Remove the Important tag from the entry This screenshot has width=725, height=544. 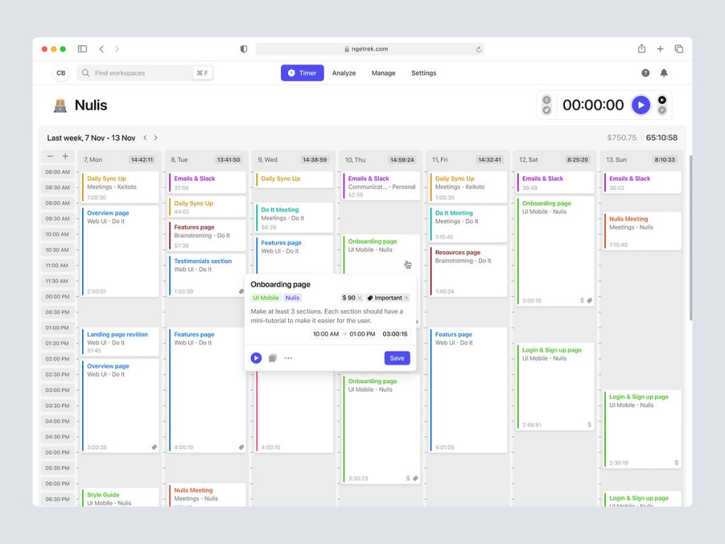pyautogui.click(x=406, y=298)
